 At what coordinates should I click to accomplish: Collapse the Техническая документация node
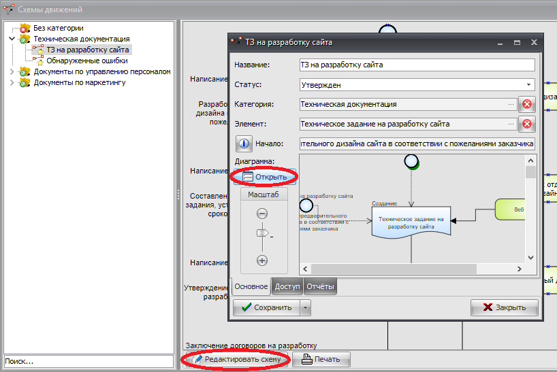[12, 39]
